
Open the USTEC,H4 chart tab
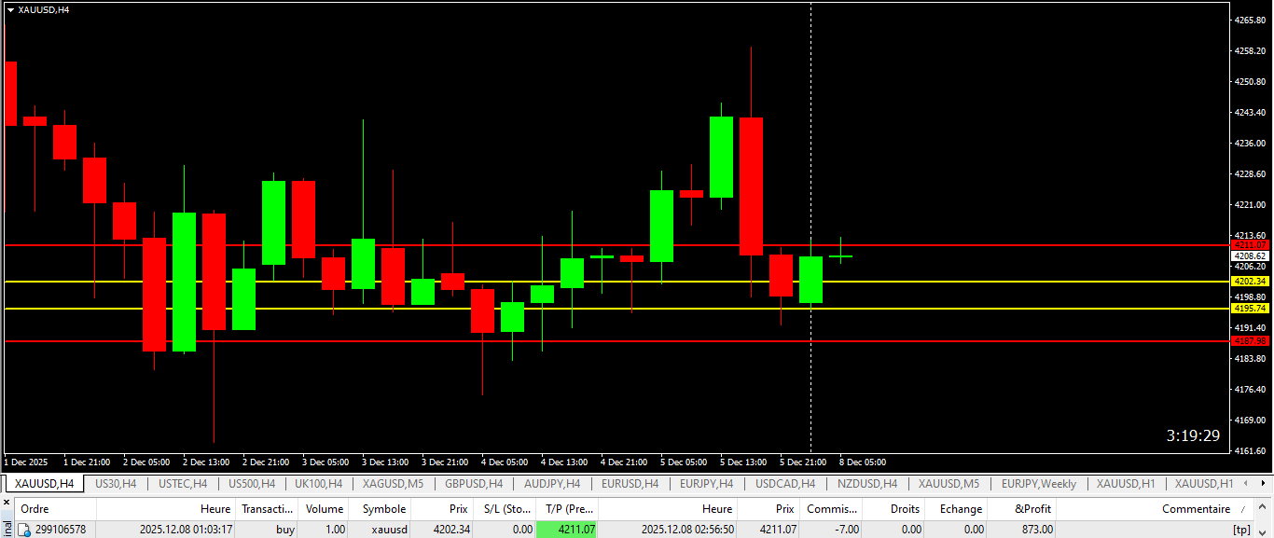tap(183, 484)
